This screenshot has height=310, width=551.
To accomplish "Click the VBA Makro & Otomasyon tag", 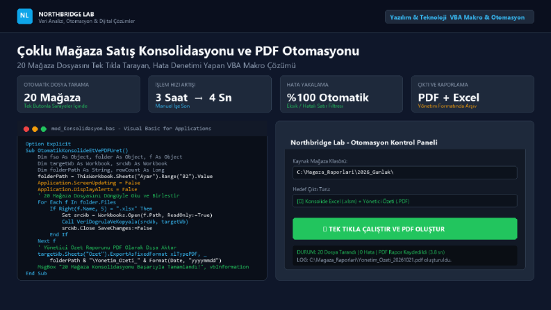I will (487, 17).
